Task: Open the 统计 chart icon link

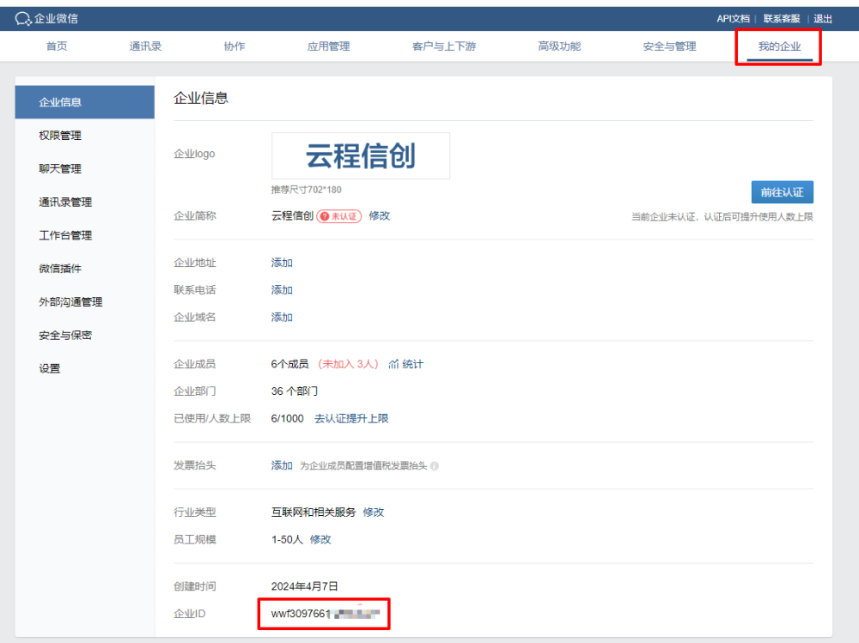Action: pyautogui.click(x=406, y=364)
